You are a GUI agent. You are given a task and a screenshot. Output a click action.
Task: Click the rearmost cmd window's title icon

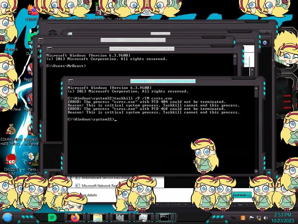coord(41,40)
